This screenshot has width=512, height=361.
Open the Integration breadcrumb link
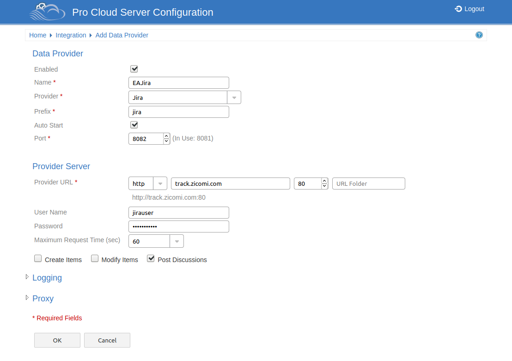point(71,35)
